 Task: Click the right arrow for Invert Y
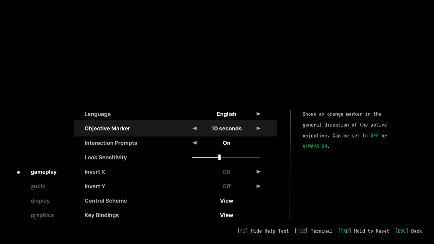(x=258, y=186)
